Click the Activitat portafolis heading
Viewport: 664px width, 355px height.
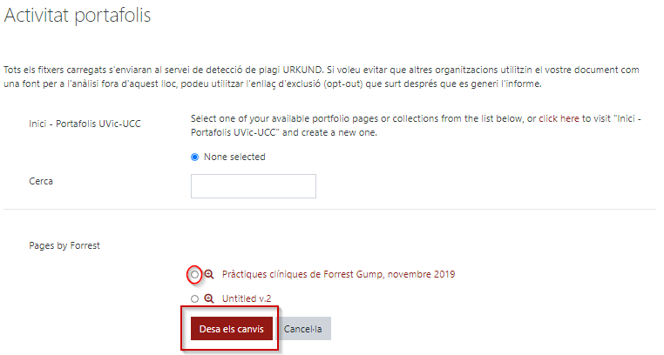(77, 15)
